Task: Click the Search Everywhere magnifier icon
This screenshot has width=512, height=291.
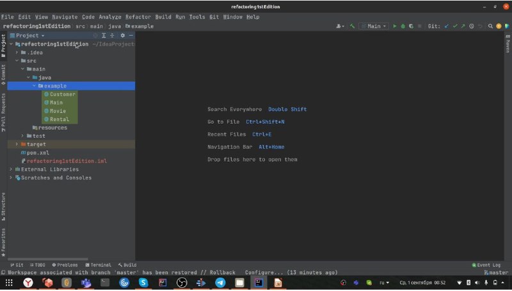Action: tap(490, 26)
